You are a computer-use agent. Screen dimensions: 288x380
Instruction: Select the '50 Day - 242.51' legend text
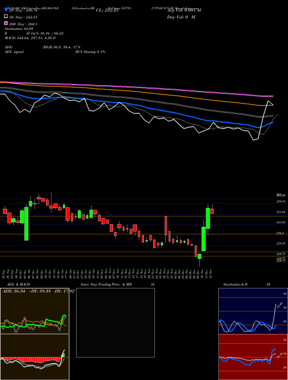(x=23, y=17)
